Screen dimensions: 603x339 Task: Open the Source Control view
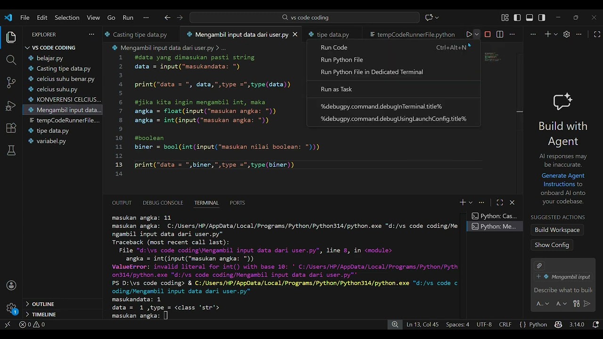click(11, 82)
